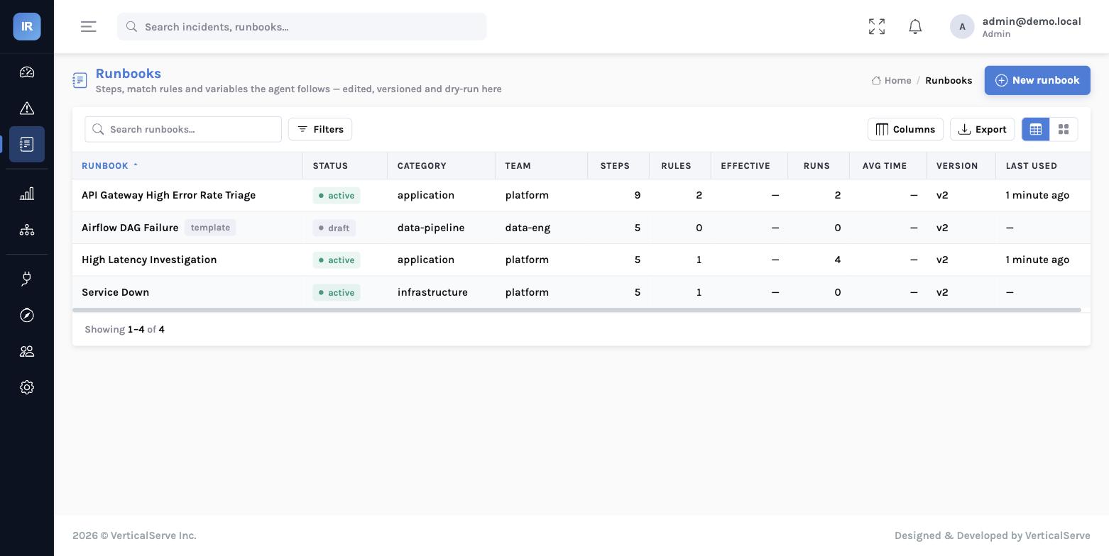Open the incidents warning triangle icon
The image size is (1109, 556).
click(27, 109)
